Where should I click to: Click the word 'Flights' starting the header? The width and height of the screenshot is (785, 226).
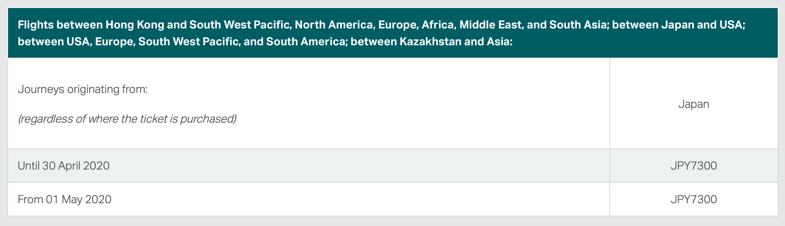[x=36, y=25]
